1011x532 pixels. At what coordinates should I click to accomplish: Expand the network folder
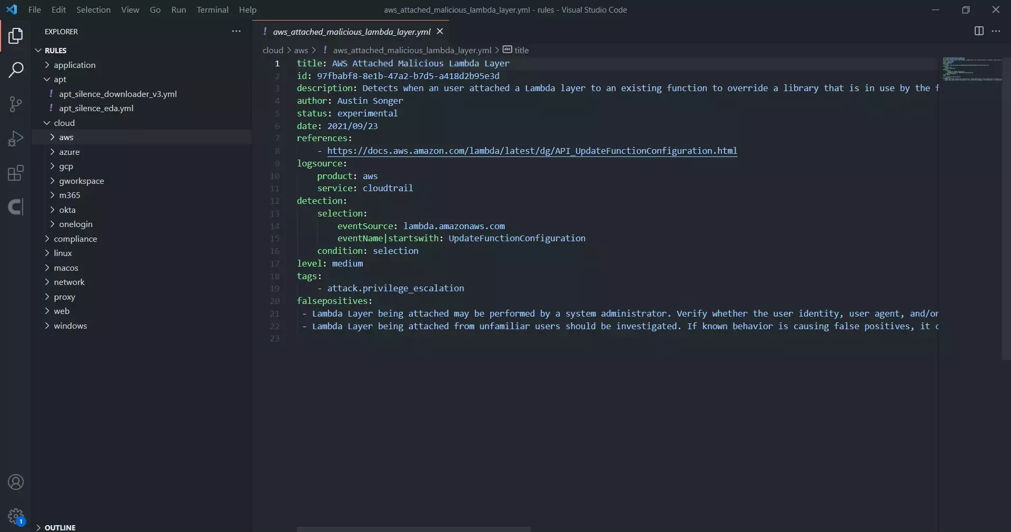pos(47,282)
